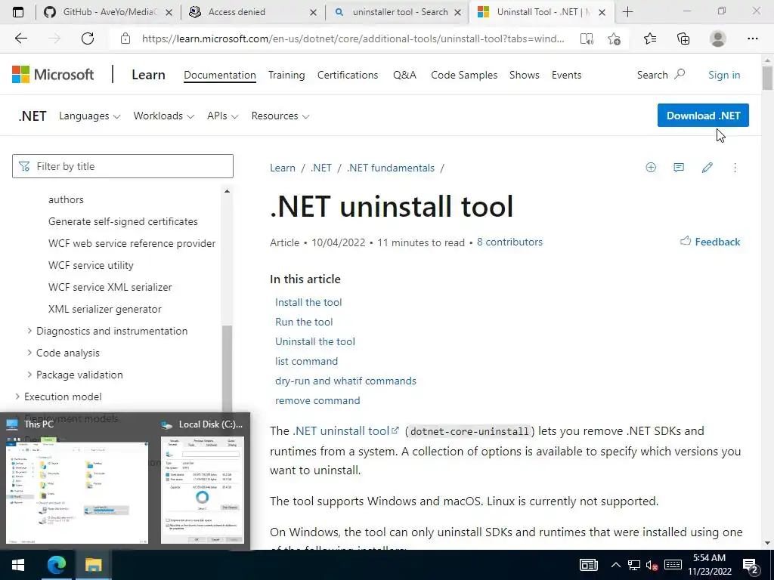Click the sidebar scrollbar up arrow
This screenshot has width=774, height=580.
click(x=227, y=191)
